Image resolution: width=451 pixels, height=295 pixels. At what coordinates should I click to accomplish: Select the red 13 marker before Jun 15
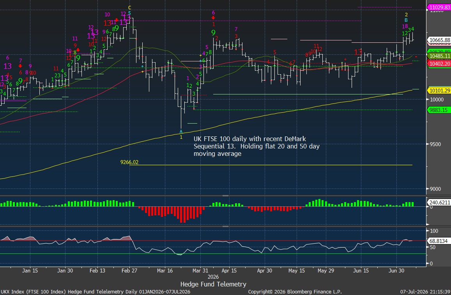(x=358, y=52)
